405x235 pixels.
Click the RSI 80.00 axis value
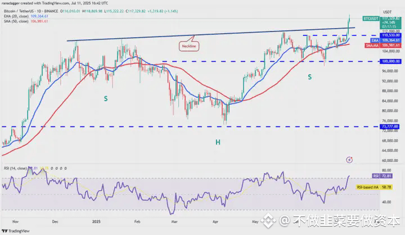point(386,170)
